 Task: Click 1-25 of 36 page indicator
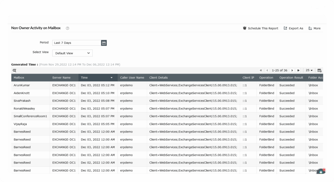pos(280,70)
